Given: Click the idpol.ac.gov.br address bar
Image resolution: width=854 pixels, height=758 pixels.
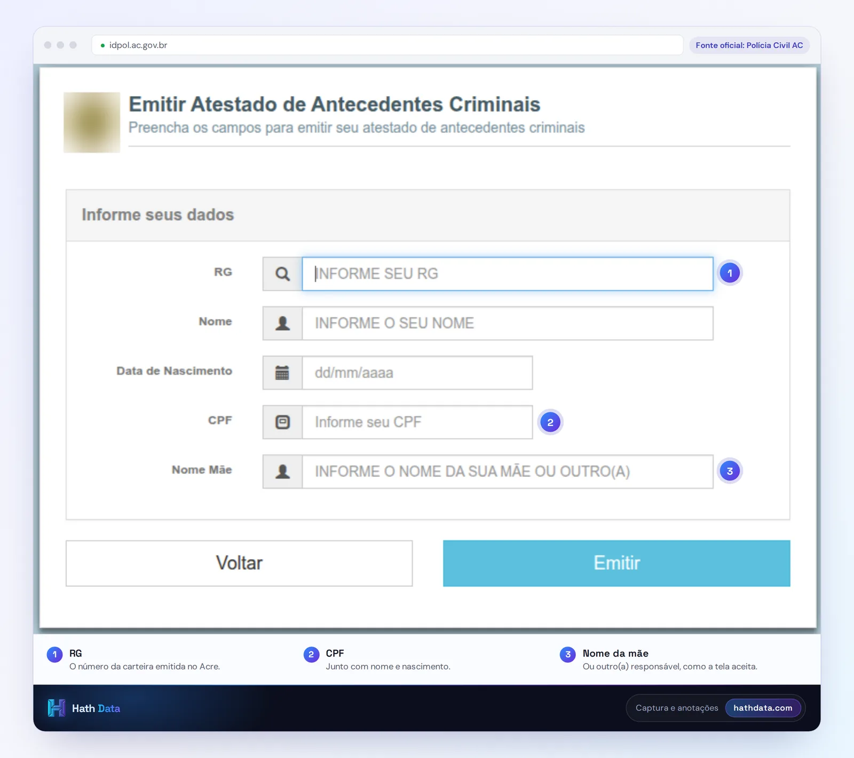Looking at the screenshot, I should coord(388,45).
